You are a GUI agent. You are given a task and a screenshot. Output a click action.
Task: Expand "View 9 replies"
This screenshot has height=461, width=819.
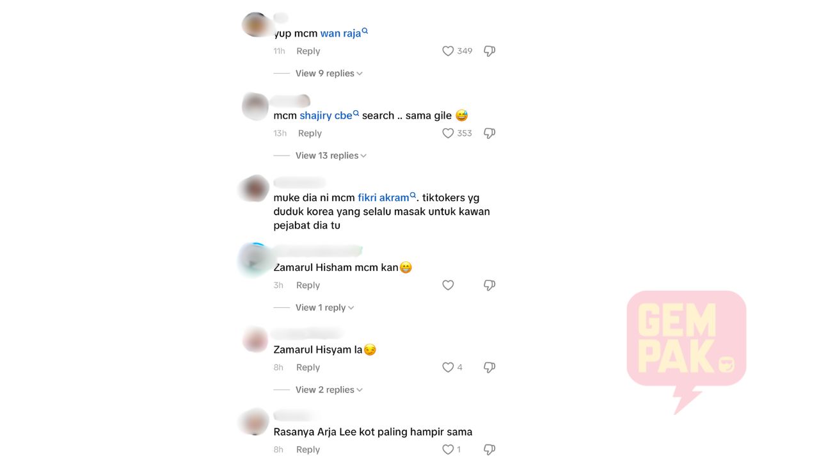(329, 74)
